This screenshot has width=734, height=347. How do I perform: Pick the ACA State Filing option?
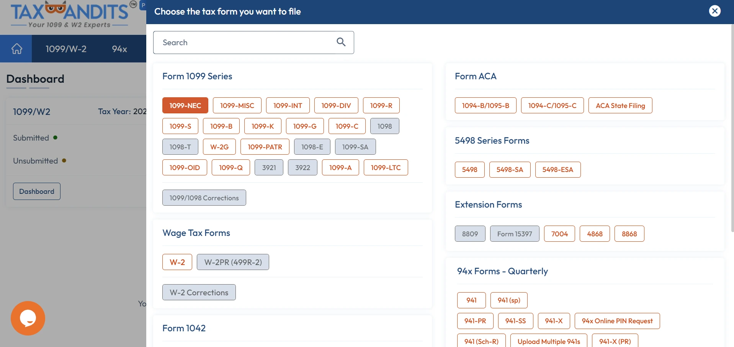click(620, 105)
